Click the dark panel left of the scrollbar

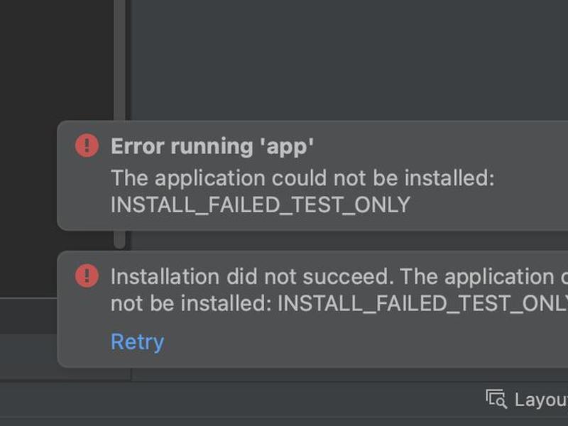coord(56,60)
